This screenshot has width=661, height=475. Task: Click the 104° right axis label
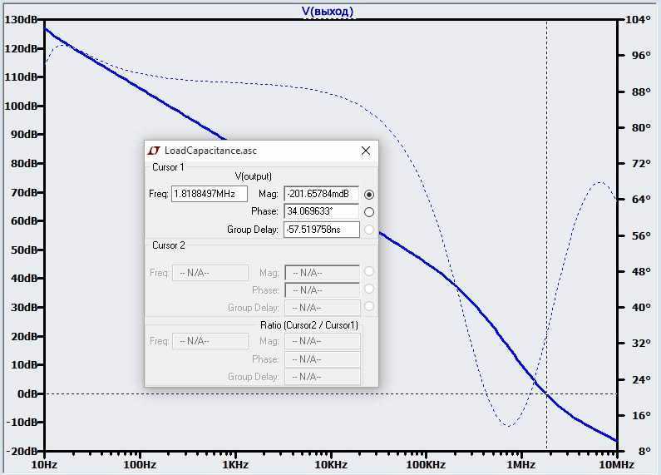(638, 19)
